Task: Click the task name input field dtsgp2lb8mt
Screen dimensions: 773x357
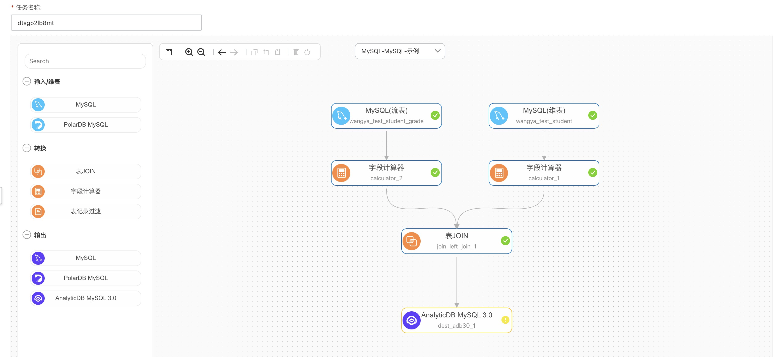Action: 106,23
